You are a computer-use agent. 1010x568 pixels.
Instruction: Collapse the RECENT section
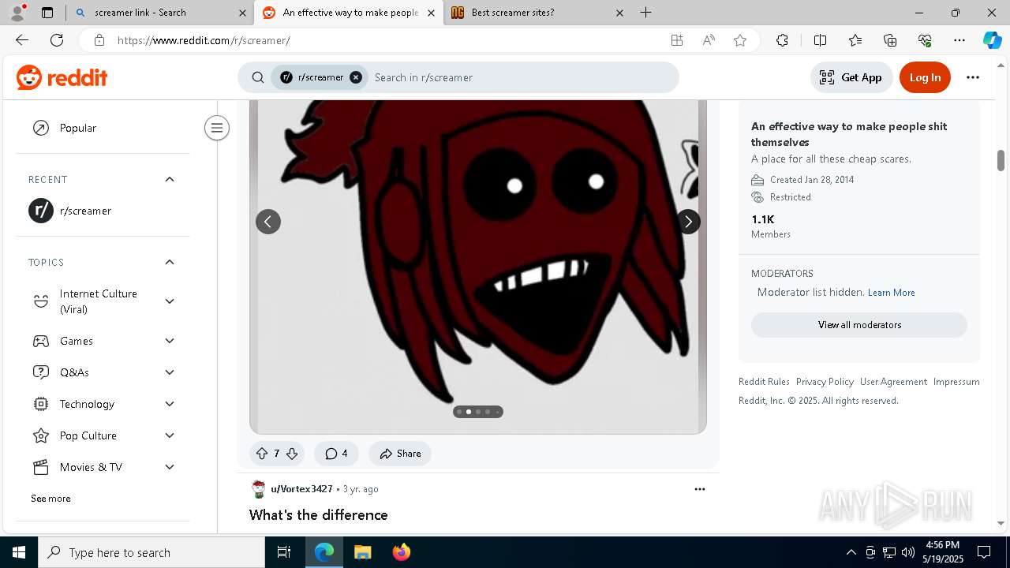[170, 179]
